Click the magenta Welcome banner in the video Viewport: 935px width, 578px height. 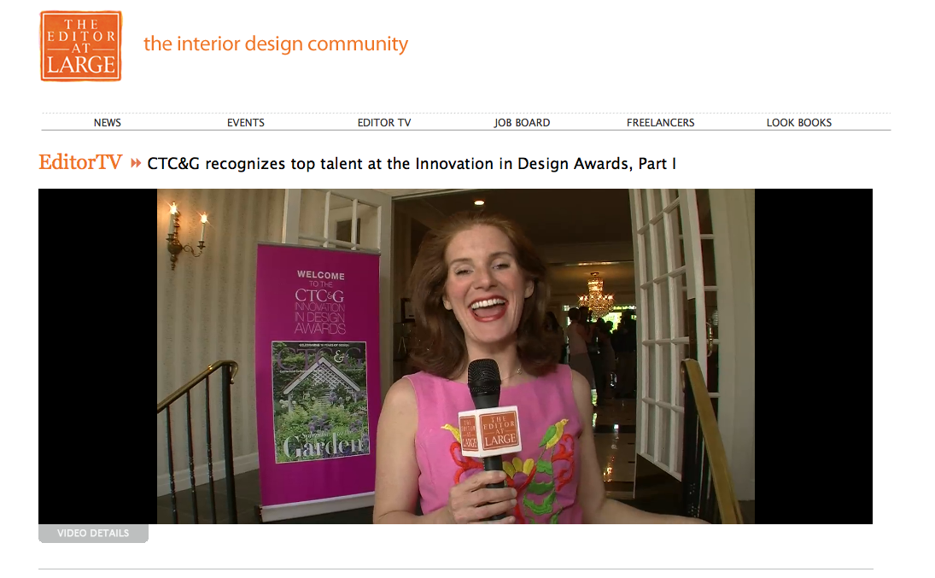pyautogui.click(x=320, y=290)
